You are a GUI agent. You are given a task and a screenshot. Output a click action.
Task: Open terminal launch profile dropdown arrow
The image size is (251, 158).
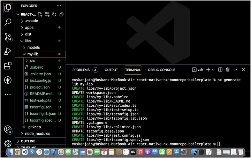(x=213, y=70)
